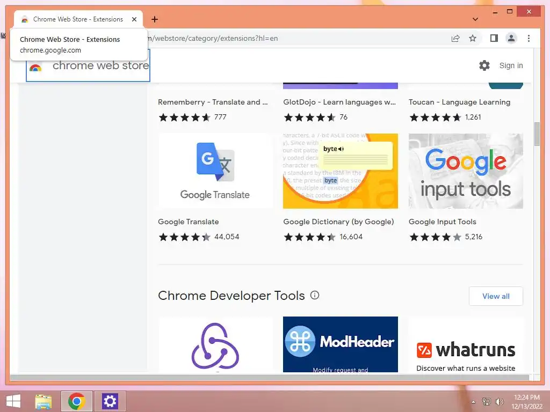Viewport: 550px width, 412px height.
Task: Open the Redux DevTools purple logo card
Action: tap(215, 345)
